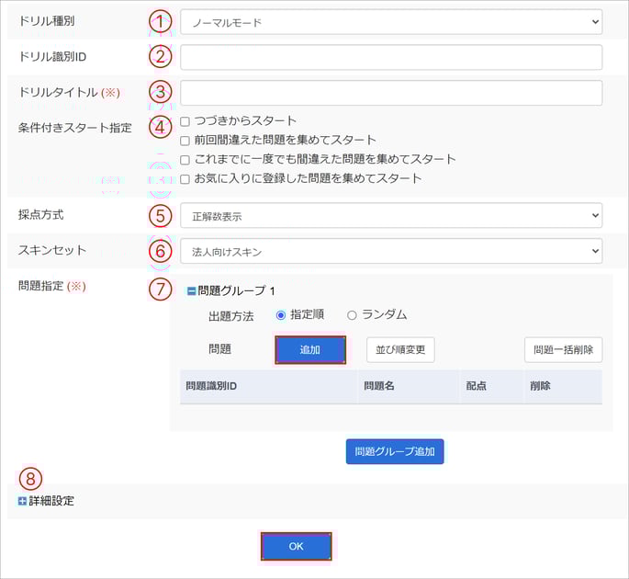Check お気に入りに登録した問題を集めてスタート option
The image size is (629, 579).
[185, 179]
